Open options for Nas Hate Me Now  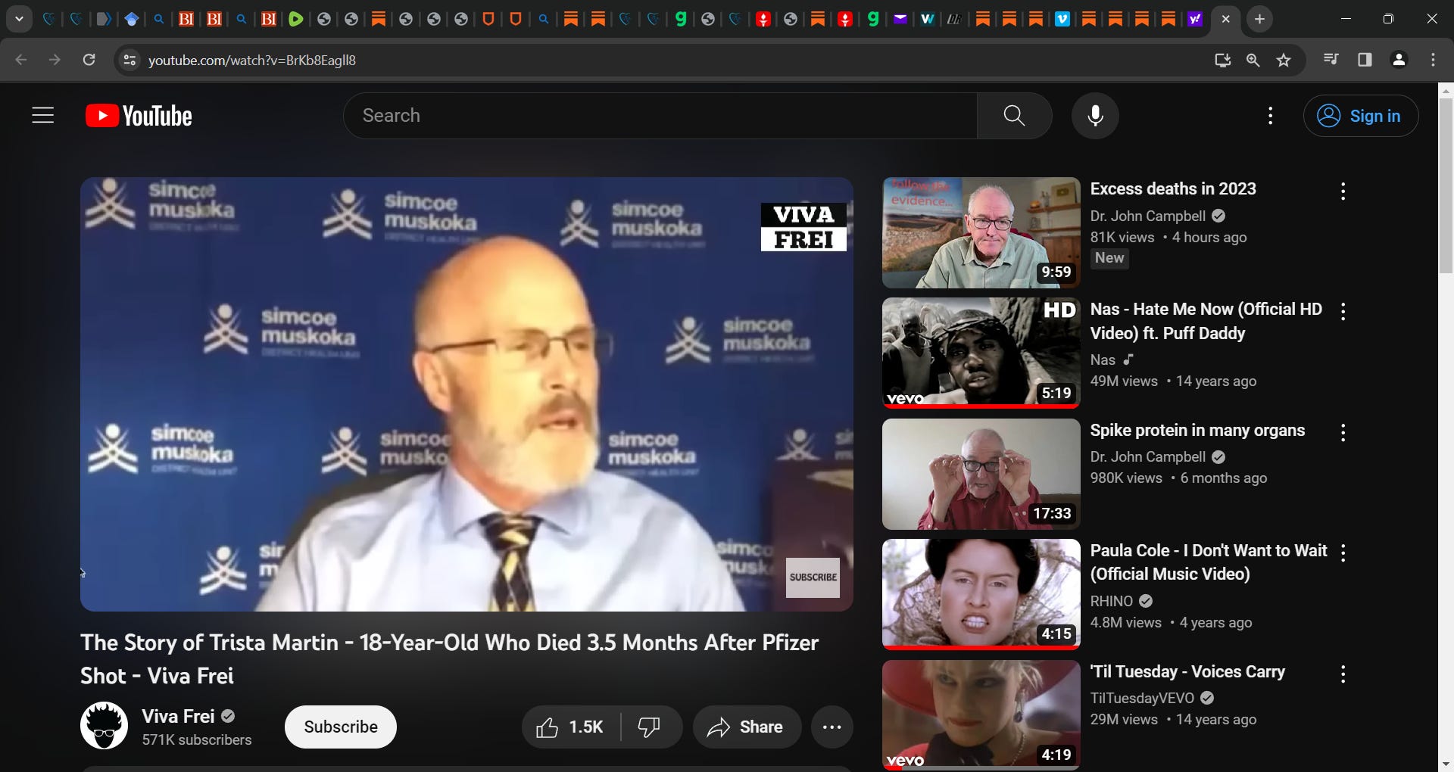tap(1343, 312)
